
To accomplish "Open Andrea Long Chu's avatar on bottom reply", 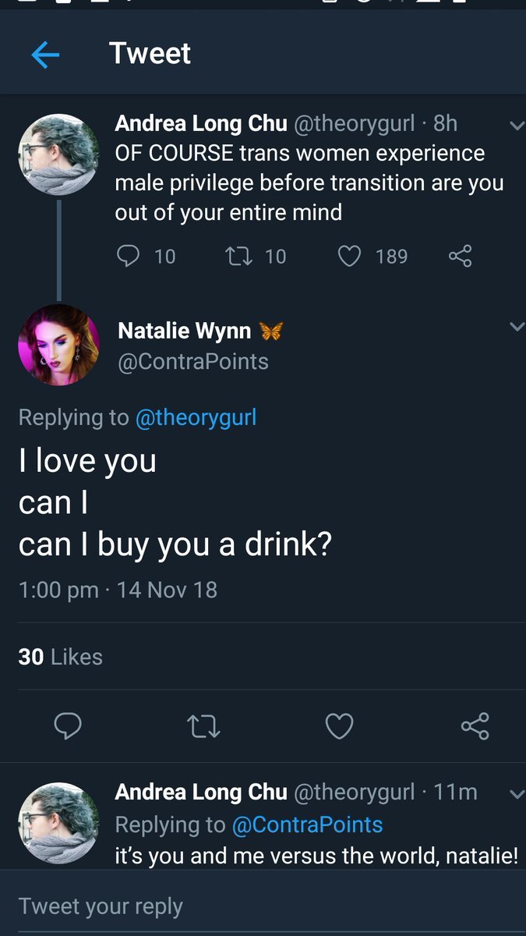I will [x=58, y=823].
